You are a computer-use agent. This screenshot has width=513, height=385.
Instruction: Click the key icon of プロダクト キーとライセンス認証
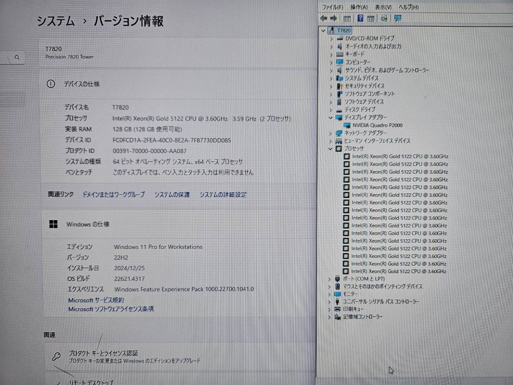click(56, 356)
